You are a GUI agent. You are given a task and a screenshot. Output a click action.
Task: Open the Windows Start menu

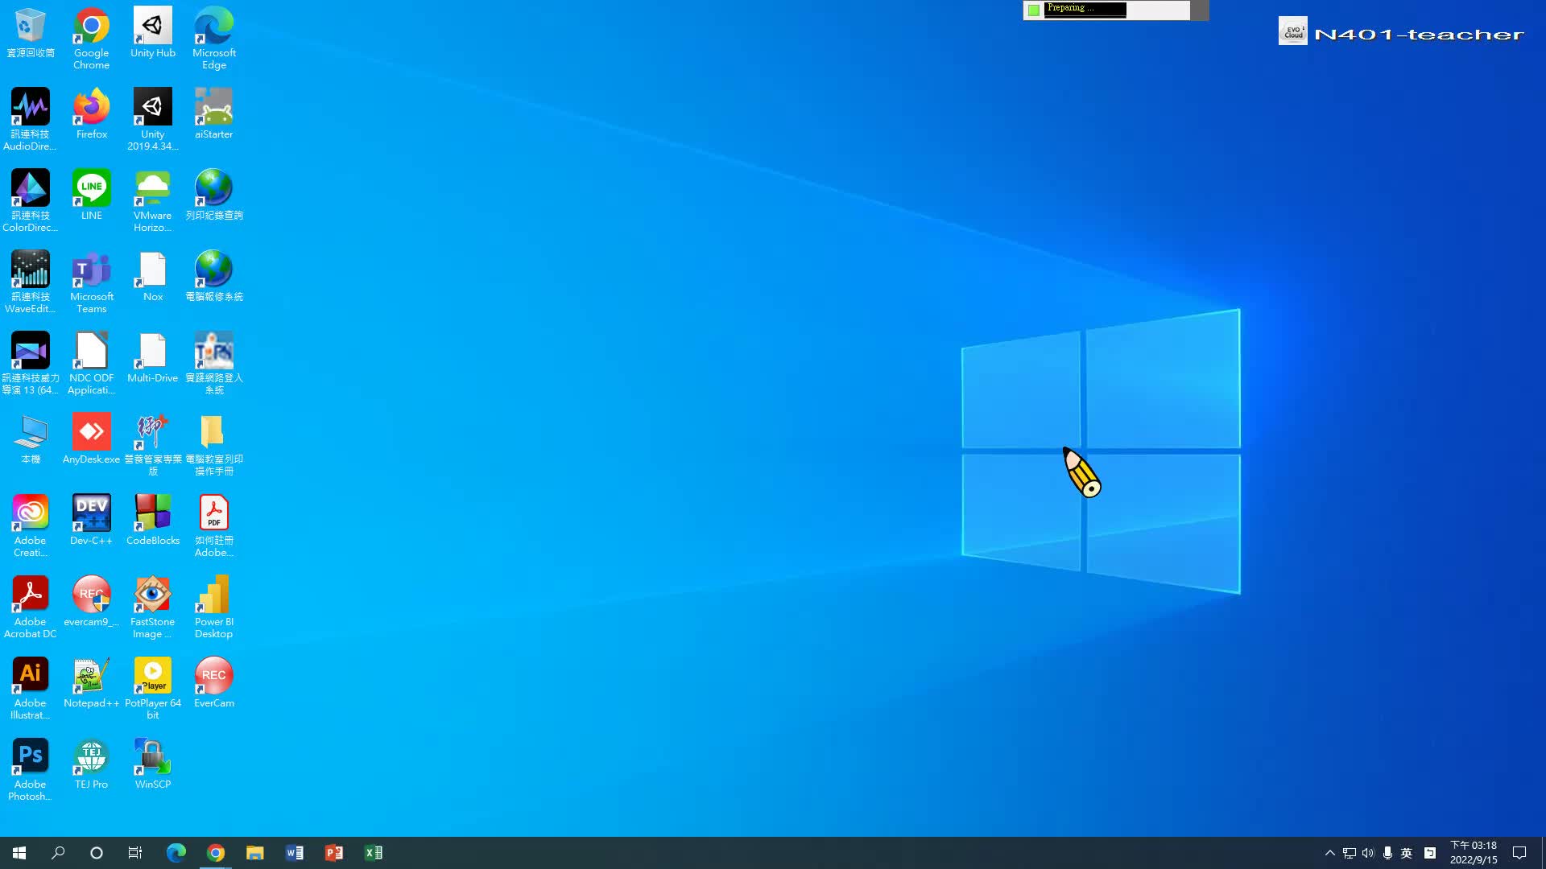point(19,853)
